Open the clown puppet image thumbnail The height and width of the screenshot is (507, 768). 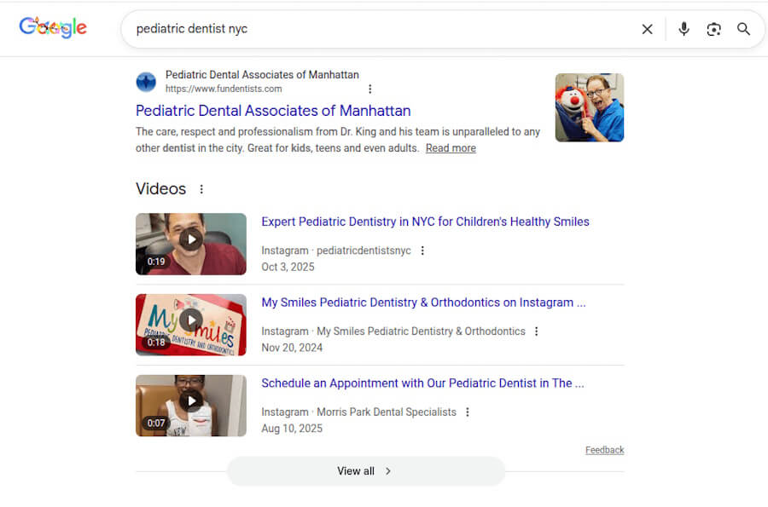pyautogui.click(x=589, y=107)
